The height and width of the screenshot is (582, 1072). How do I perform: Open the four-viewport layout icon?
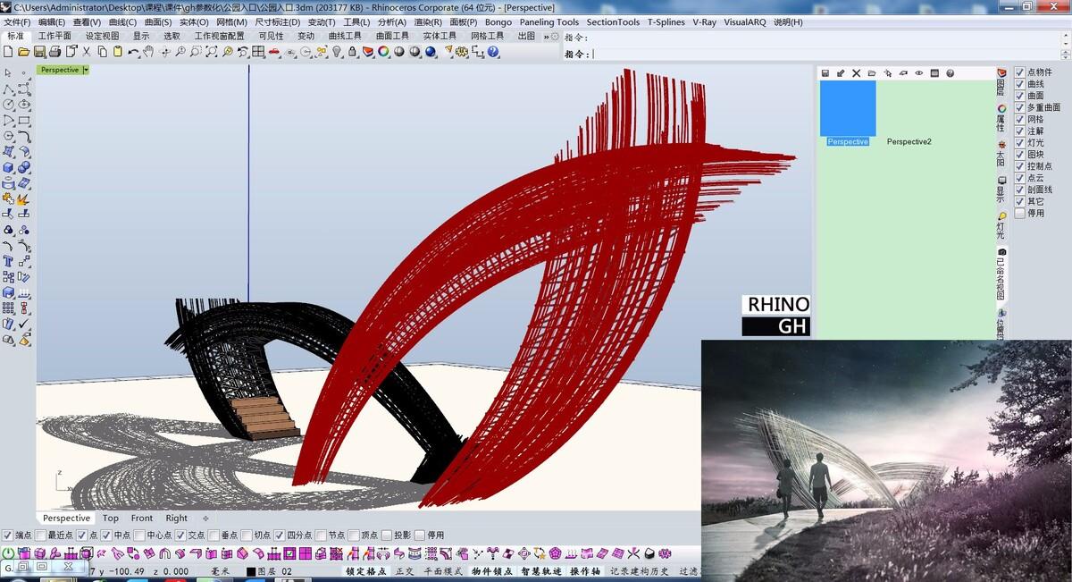coord(258,52)
